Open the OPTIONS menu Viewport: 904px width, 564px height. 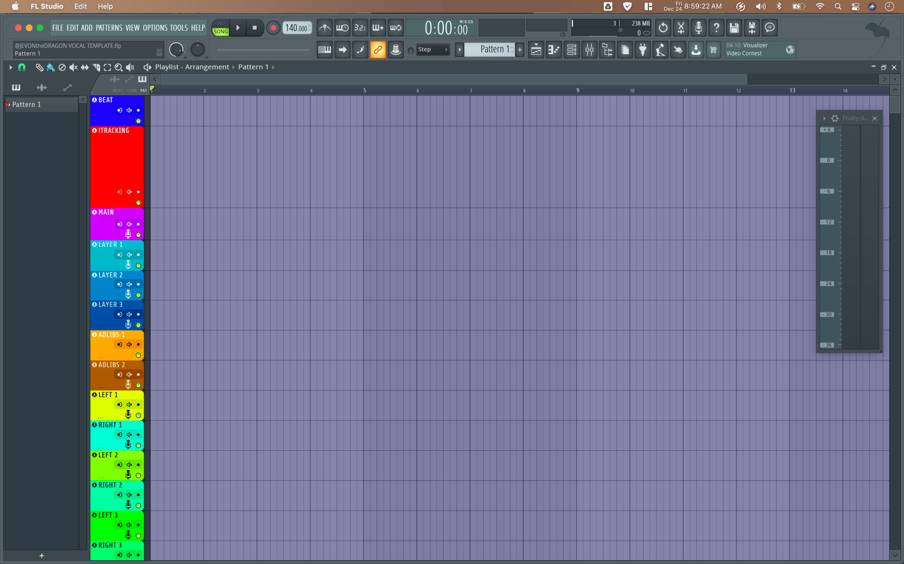pyautogui.click(x=155, y=28)
